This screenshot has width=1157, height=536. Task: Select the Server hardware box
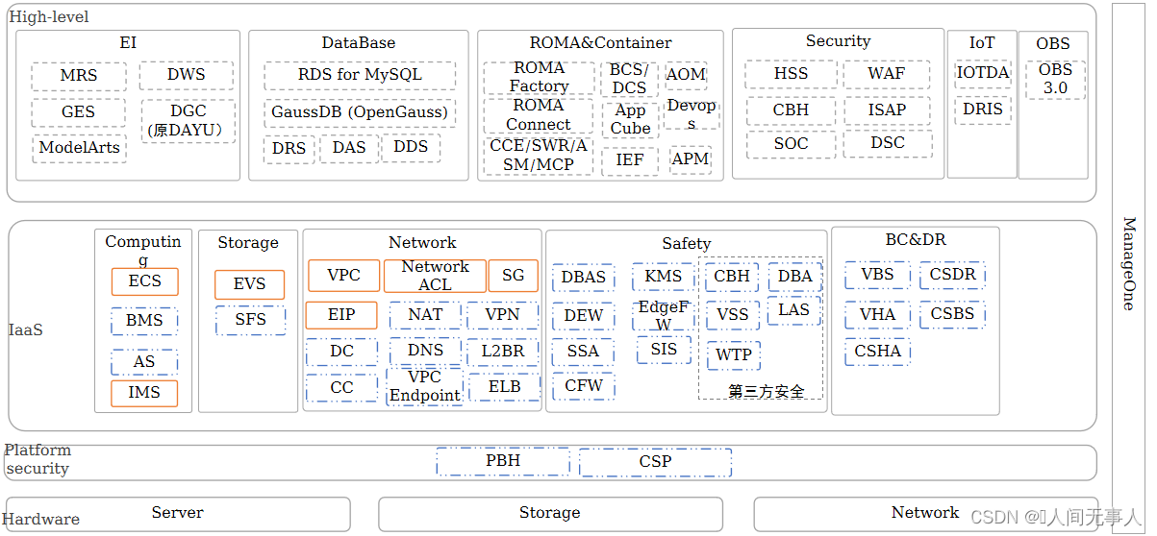tap(178, 514)
